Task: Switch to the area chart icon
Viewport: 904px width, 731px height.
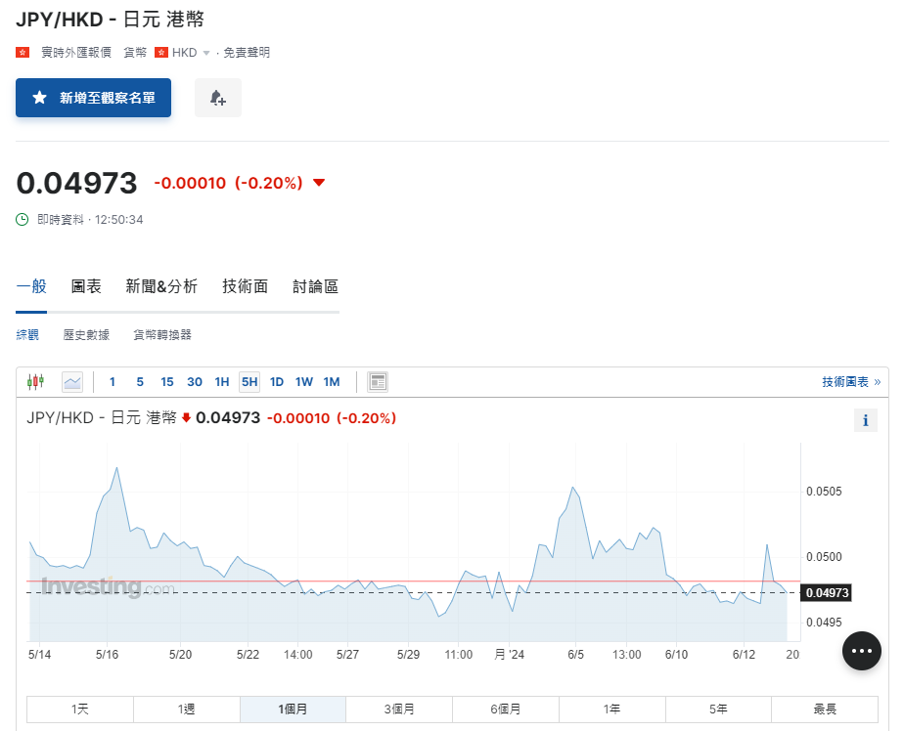Action: [71, 381]
